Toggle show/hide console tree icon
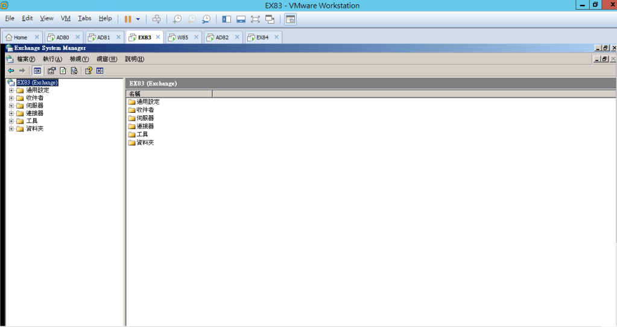 pyautogui.click(x=37, y=71)
